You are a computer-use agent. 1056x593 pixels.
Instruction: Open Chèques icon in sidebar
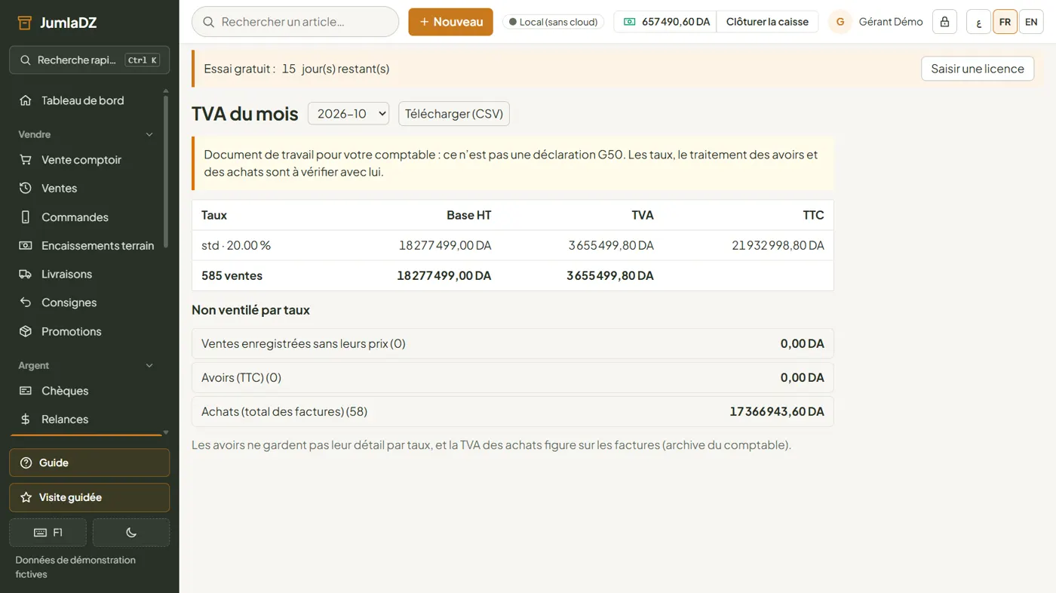click(x=26, y=391)
